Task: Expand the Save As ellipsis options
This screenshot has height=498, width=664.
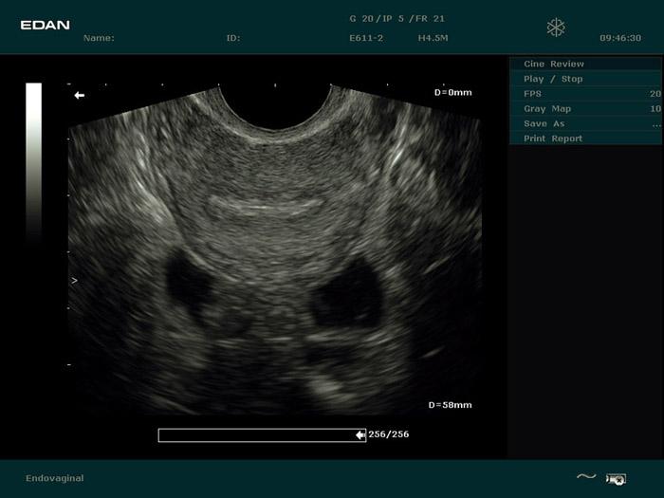Action: 655,124
